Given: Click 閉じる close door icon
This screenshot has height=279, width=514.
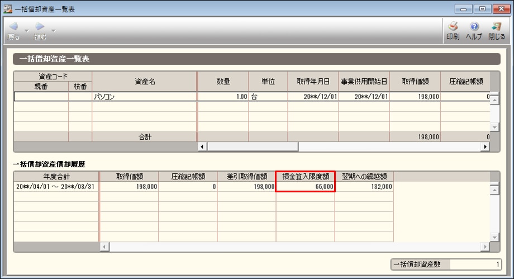Looking at the screenshot, I should tap(496, 27).
